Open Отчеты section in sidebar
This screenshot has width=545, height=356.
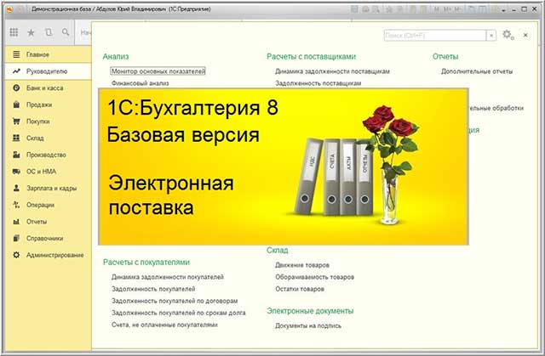point(49,222)
